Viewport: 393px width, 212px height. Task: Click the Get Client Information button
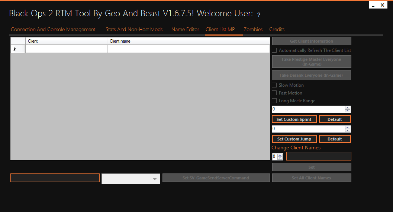coord(312,41)
